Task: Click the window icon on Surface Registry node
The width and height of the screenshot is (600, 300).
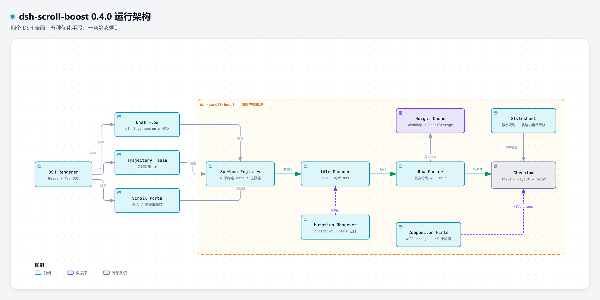Action: click(x=210, y=166)
